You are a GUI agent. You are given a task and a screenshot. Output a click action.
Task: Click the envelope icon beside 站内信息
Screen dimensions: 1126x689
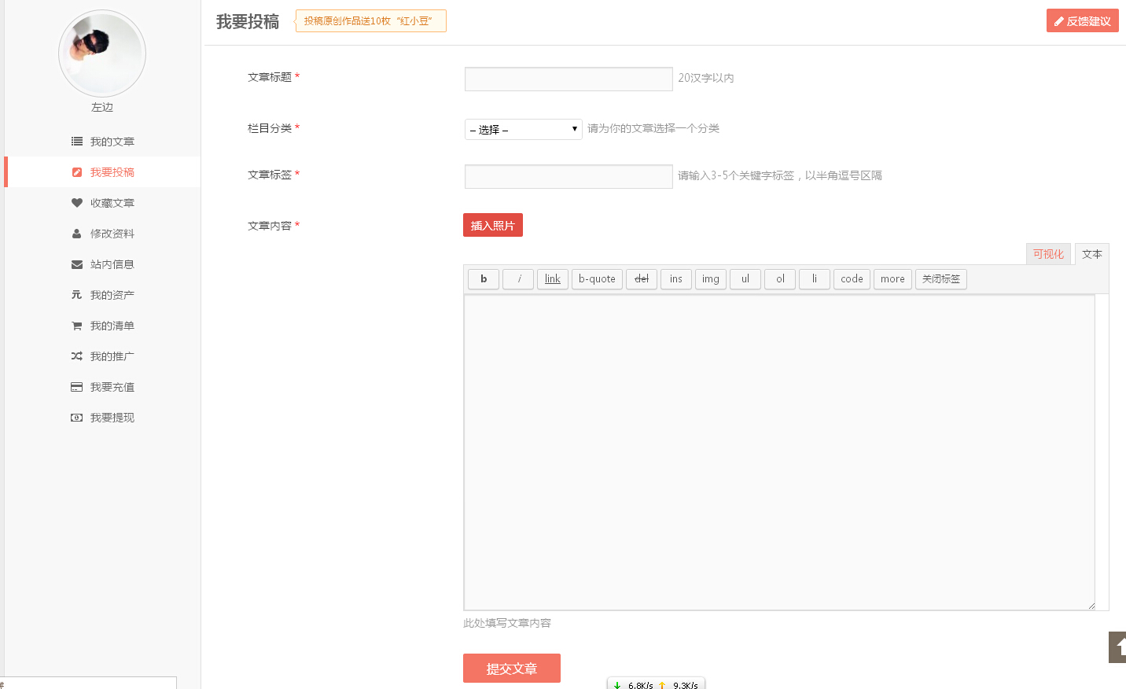tap(77, 264)
